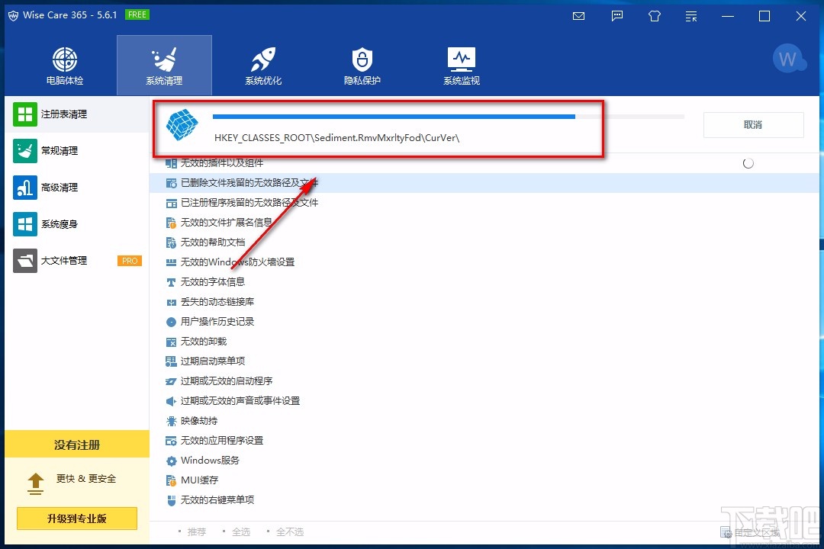
Task: Open the 系统监视 system monitor tab
Action: pos(462,66)
